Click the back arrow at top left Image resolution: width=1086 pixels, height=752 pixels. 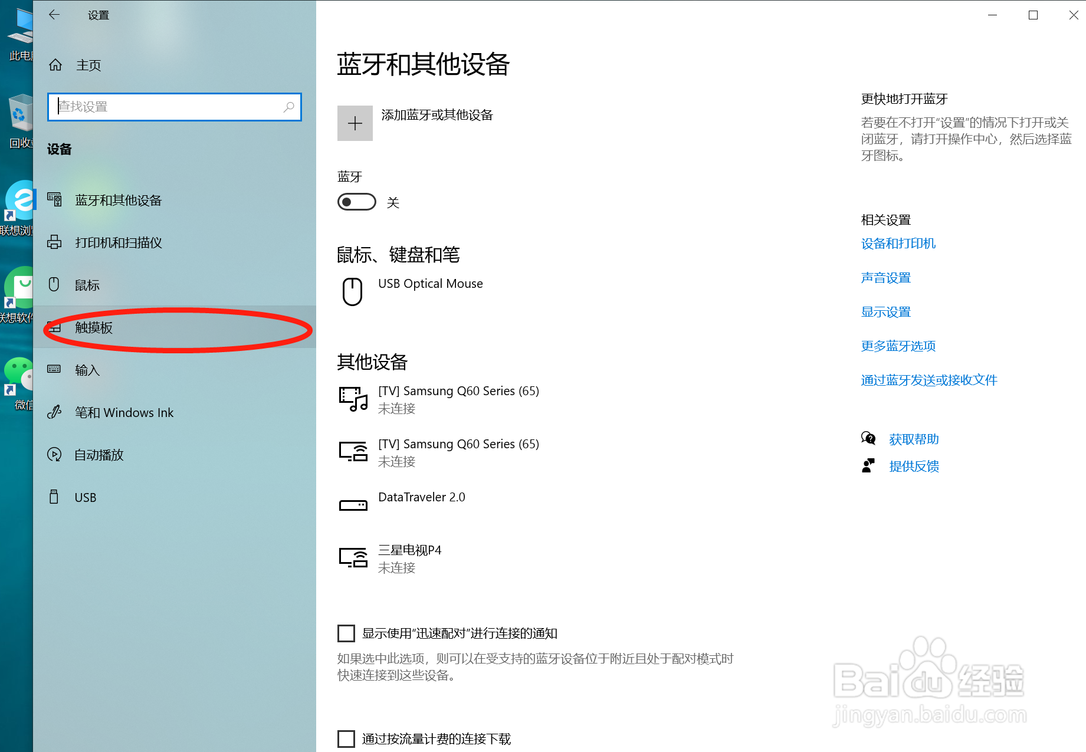click(x=54, y=15)
